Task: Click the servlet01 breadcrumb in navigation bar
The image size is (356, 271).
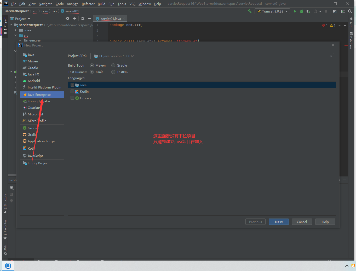Action: 70,11
